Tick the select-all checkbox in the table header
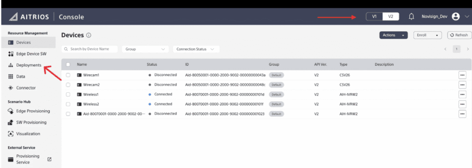Viewport: 472px width, 168px height. tap(68, 64)
